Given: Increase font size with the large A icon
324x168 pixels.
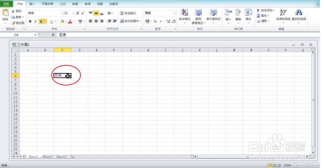Looking at the screenshot, I should 77,13.
